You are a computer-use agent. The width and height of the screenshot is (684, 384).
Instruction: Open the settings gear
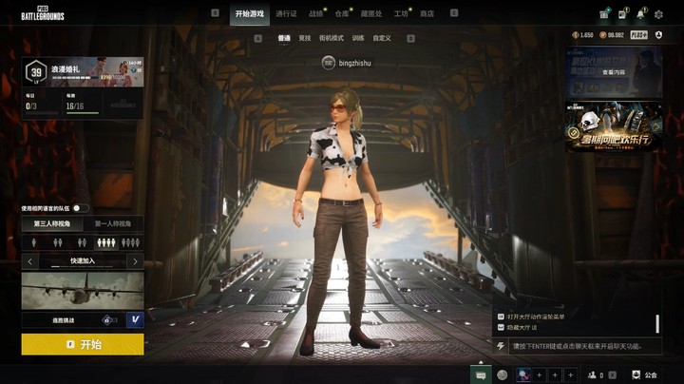[658, 14]
